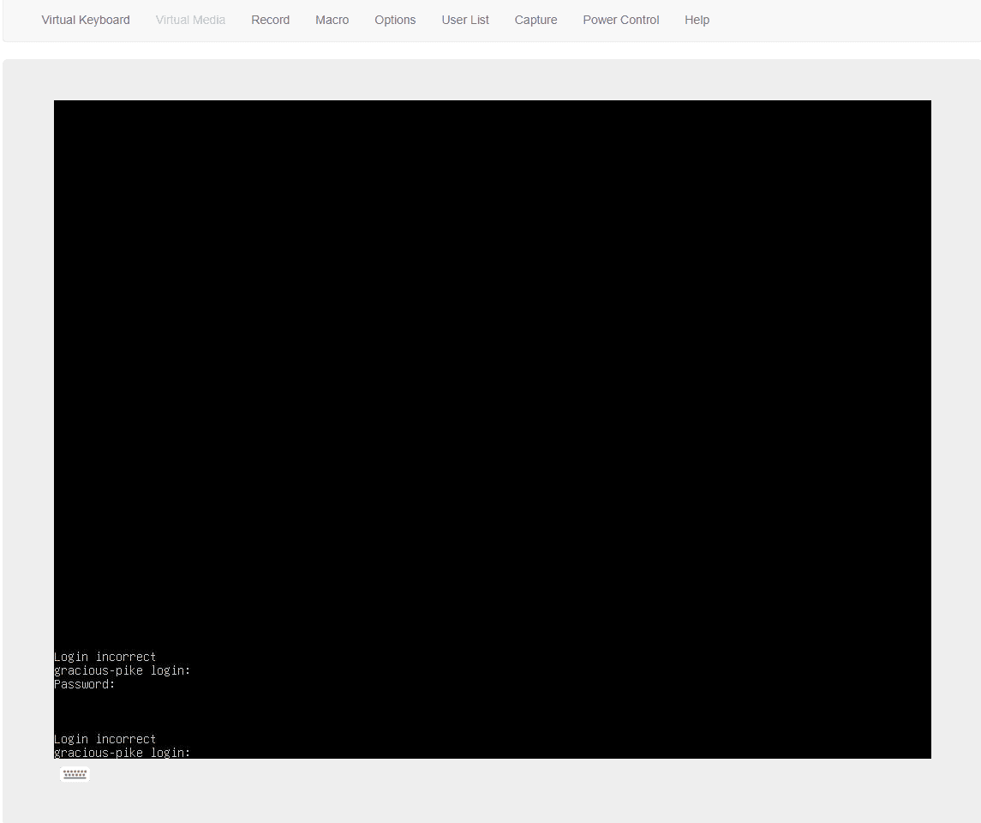Click the word "login:" in bottom prompt
This screenshot has width=981, height=823.
[x=170, y=752]
